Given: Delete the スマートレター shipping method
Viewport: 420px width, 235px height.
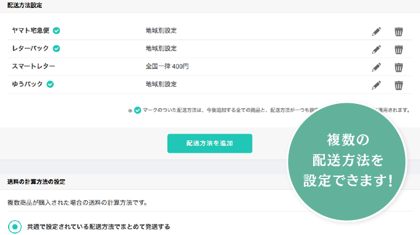Looking at the screenshot, I should 398,67.
